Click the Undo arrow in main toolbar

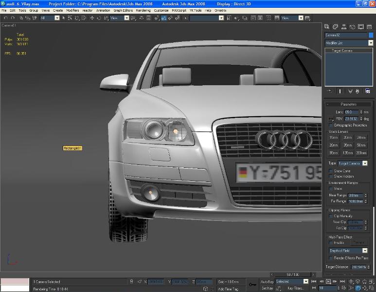[x=5, y=18]
